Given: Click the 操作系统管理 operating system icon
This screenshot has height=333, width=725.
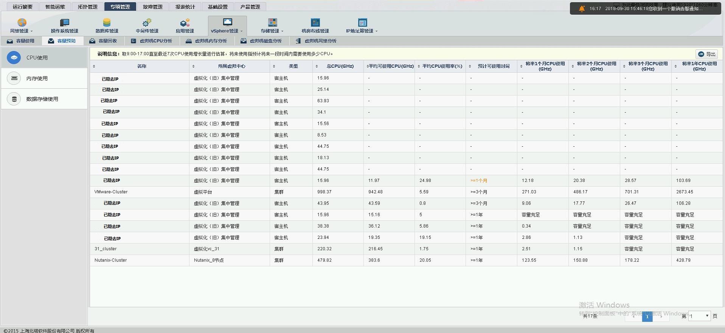Looking at the screenshot, I should 64,23.
